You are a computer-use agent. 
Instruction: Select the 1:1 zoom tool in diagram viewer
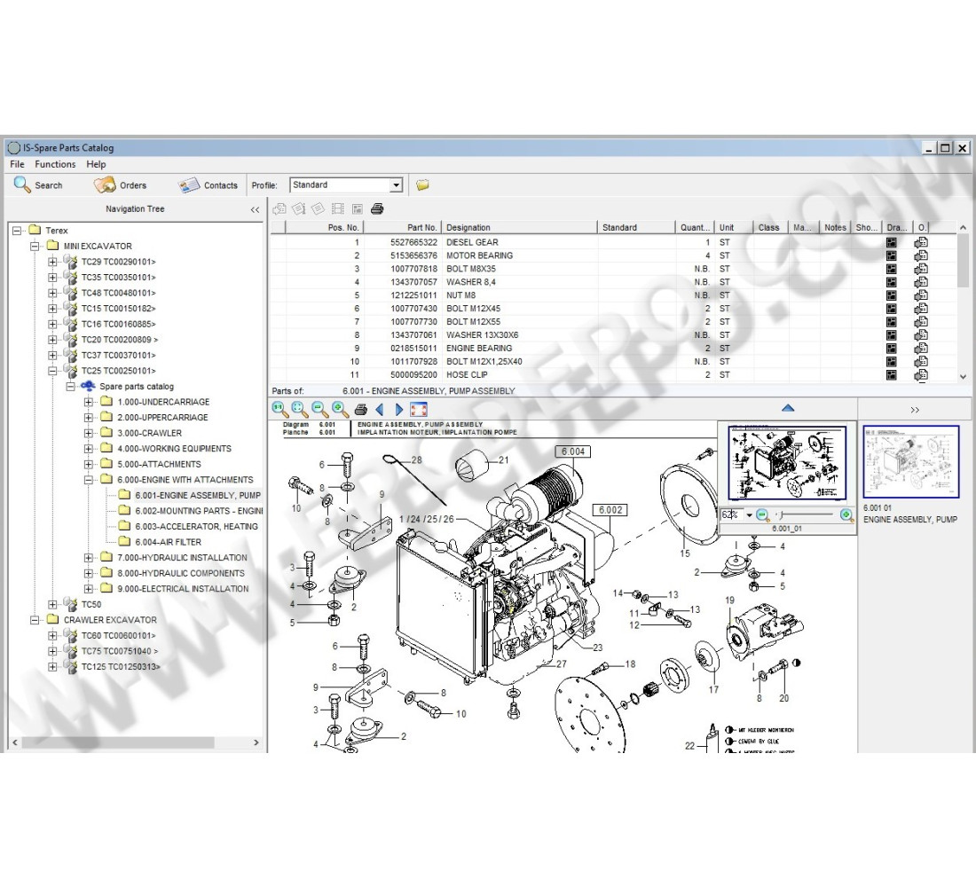(x=280, y=409)
